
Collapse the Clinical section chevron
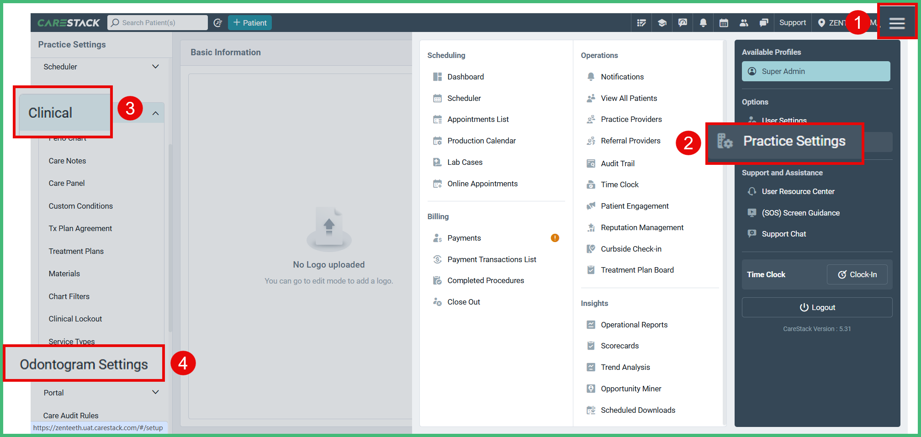pos(155,112)
